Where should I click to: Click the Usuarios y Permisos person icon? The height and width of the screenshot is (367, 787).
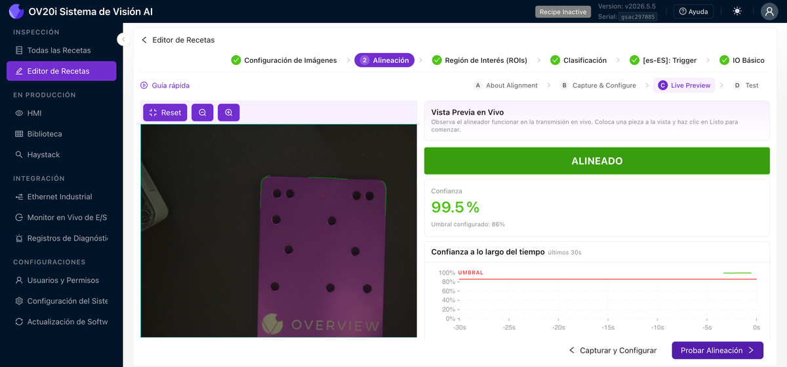[19, 280]
